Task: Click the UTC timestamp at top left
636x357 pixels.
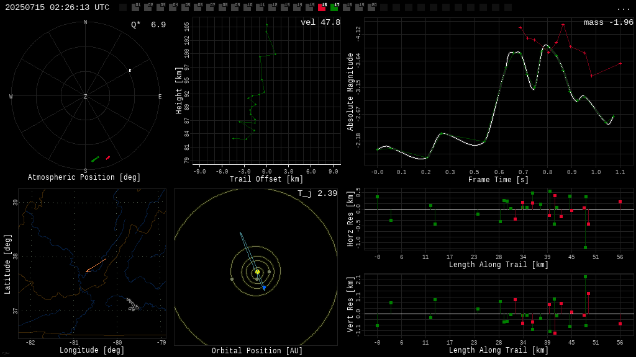Action: click(57, 7)
